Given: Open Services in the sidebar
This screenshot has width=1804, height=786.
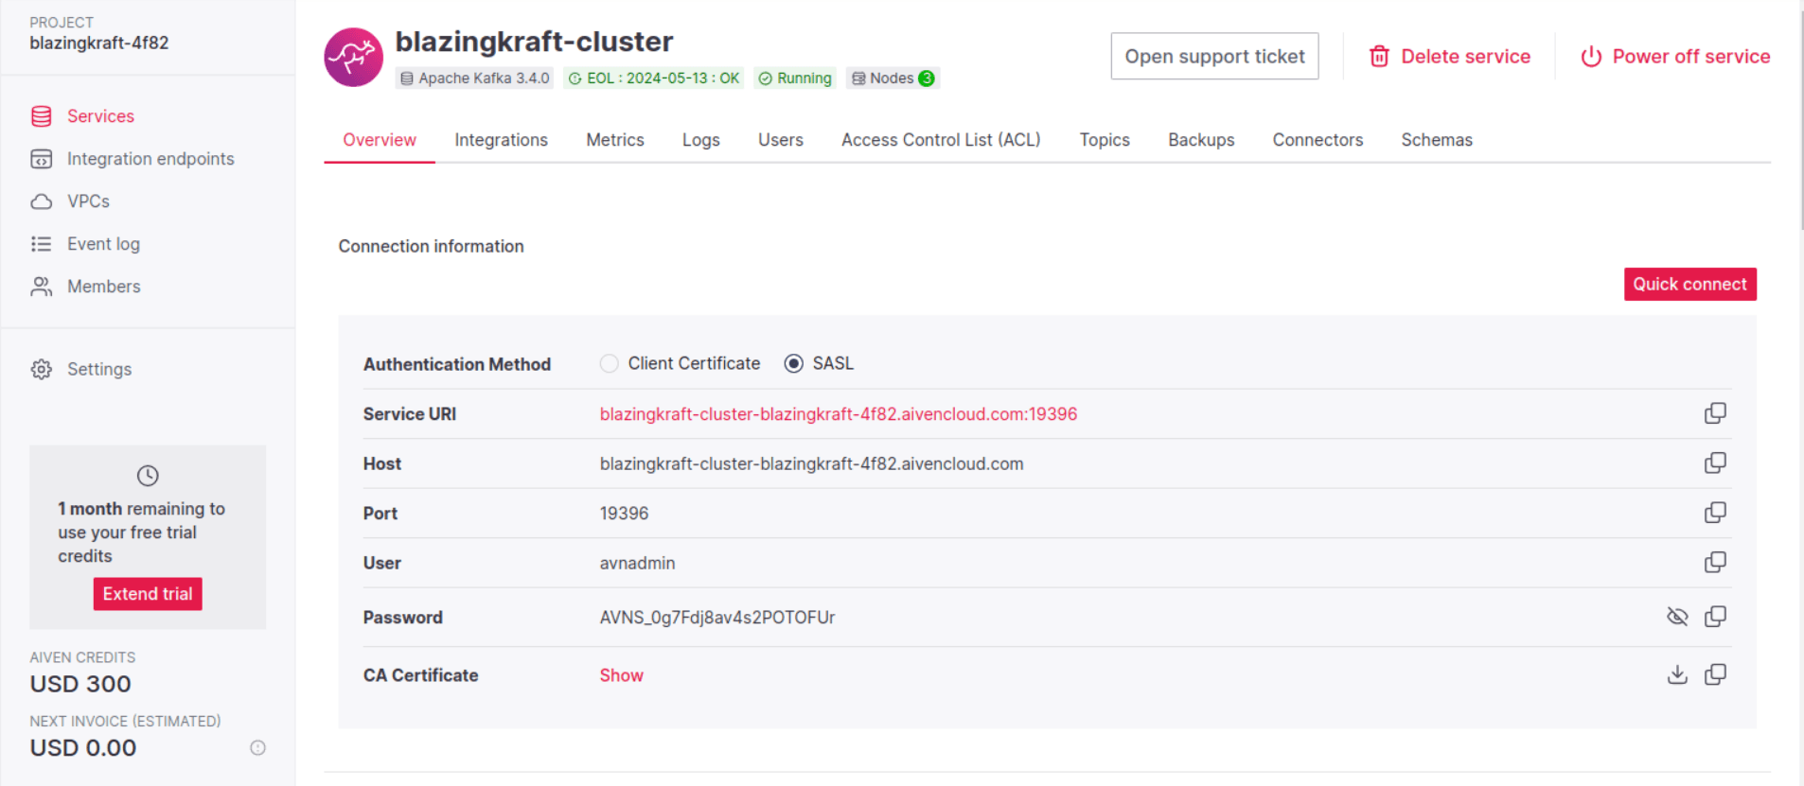Looking at the screenshot, I should pyautogui.click(x=82, y=115).
